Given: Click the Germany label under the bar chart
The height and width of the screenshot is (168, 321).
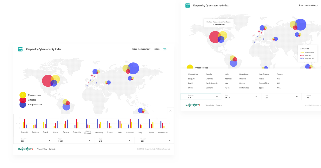Looking at the screenshot, I should 99,132.
